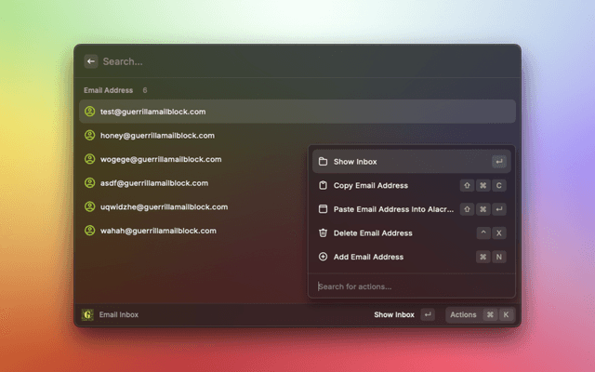Click the clipboard icon for Copy Email Address
The height and width of the screenshot is (372, 595).
click(323, 186)
